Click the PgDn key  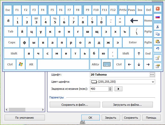(148, 42)
